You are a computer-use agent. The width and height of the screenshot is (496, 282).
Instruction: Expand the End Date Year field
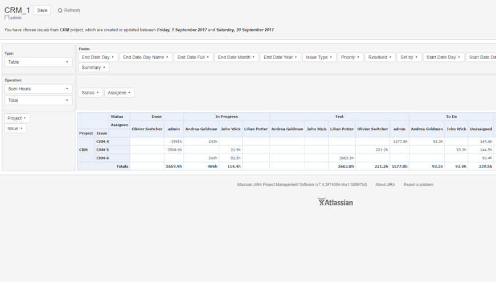(280, 57)
